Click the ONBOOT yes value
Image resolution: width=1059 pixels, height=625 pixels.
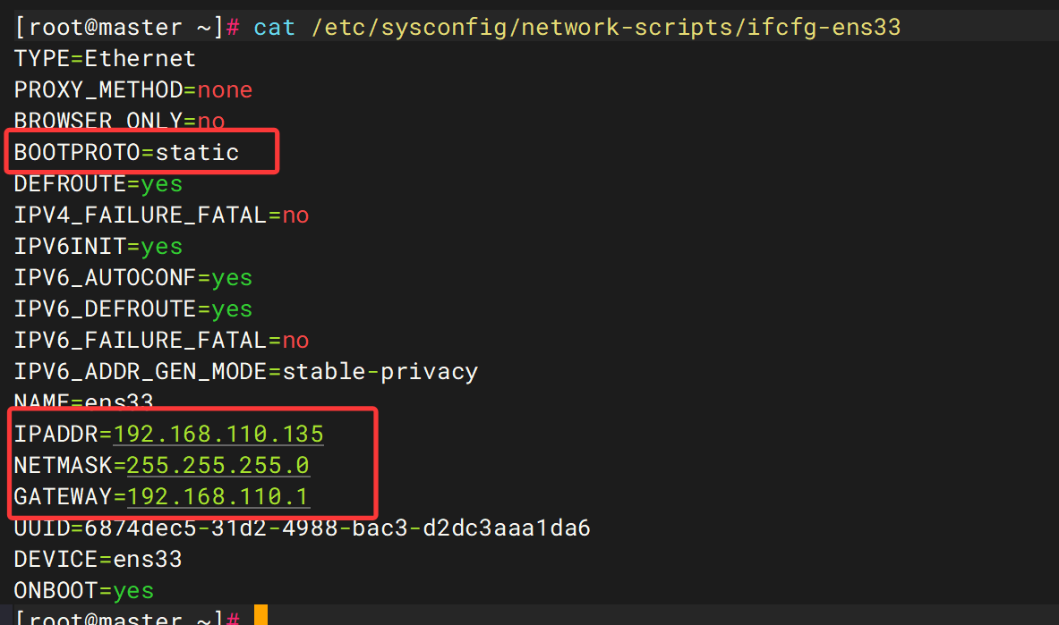tap(133, 591)
